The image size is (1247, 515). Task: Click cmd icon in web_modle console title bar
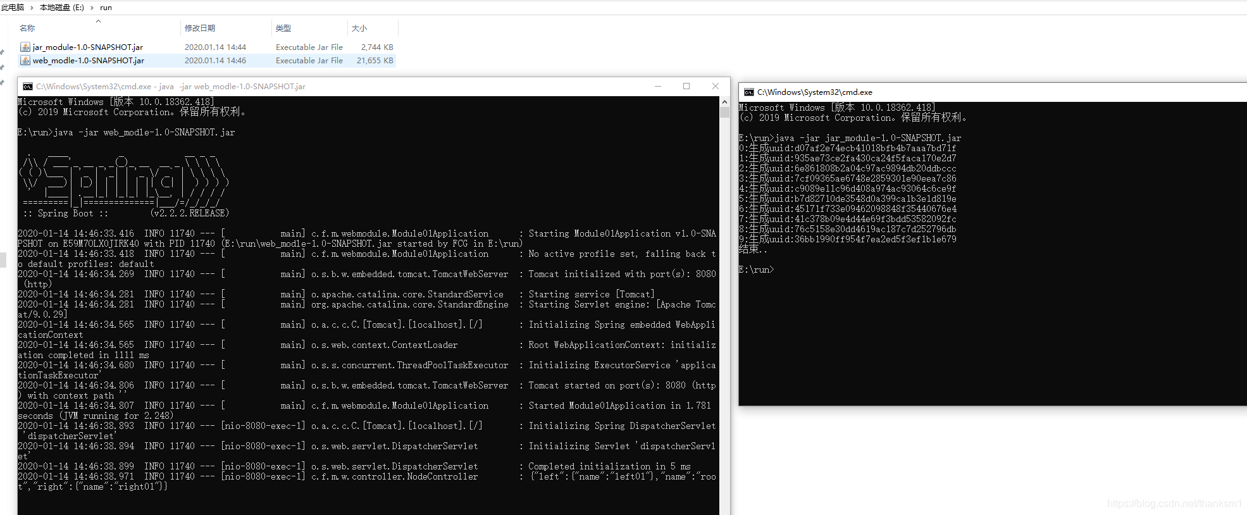(x=28, y=87)
